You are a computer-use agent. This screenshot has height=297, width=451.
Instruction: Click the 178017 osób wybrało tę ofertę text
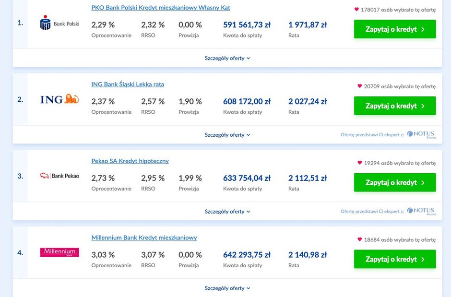[x=398, y=10]
